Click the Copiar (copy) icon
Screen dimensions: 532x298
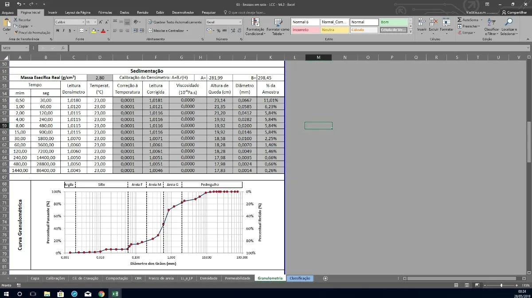16,26
